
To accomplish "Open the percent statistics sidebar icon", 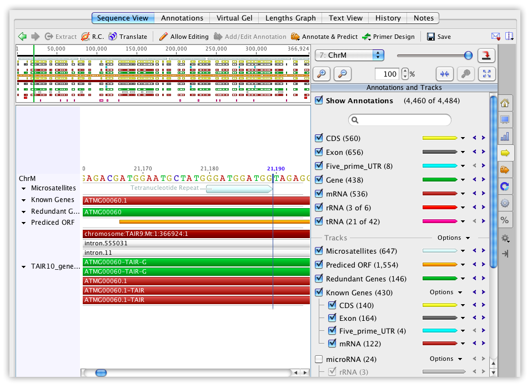I will point(505,220).
